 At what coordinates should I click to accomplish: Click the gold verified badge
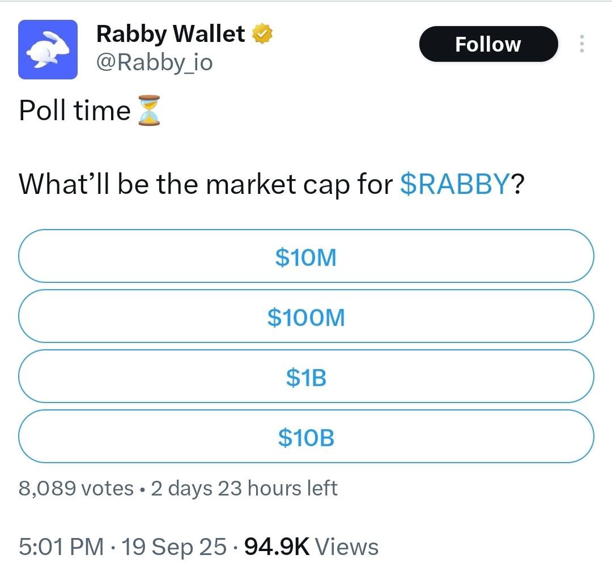pos(262,33)
